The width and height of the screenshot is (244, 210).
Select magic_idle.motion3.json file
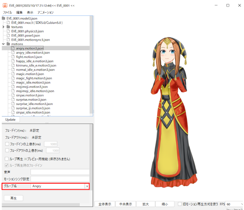coord(33,82)
